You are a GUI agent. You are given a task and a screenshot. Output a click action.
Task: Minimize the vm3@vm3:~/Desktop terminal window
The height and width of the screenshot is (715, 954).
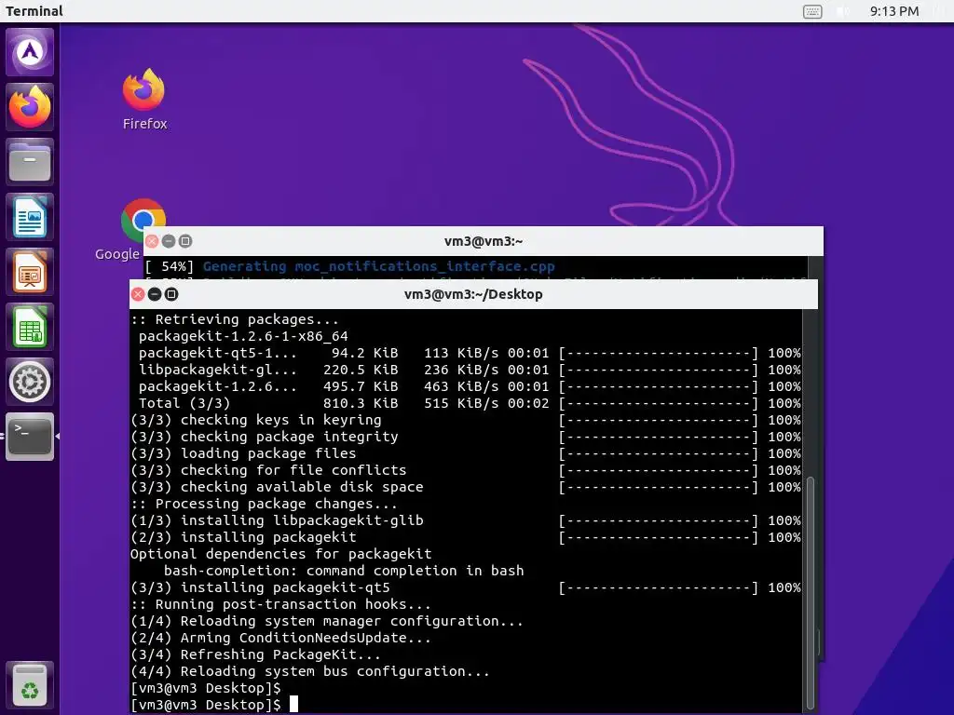[x=155, y=294]
